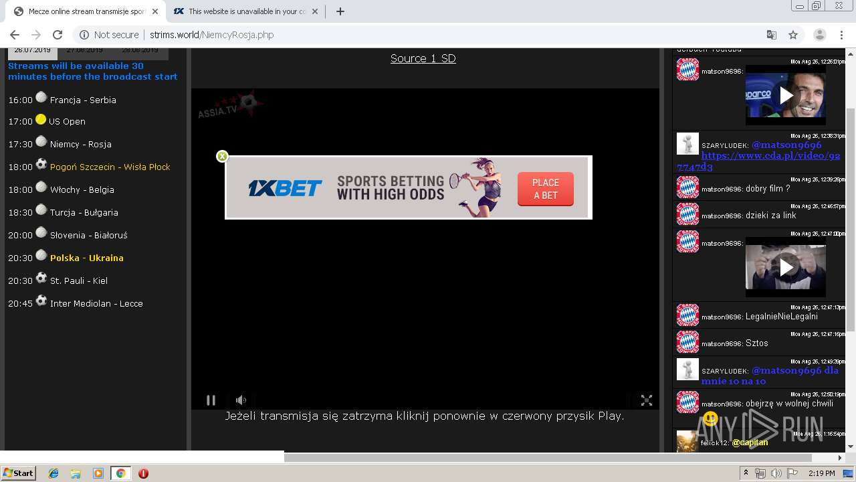Image resolution: width=856 pixels, height=482 pixels.
Task: Reload the page
Action: click(x=58, y=35)
